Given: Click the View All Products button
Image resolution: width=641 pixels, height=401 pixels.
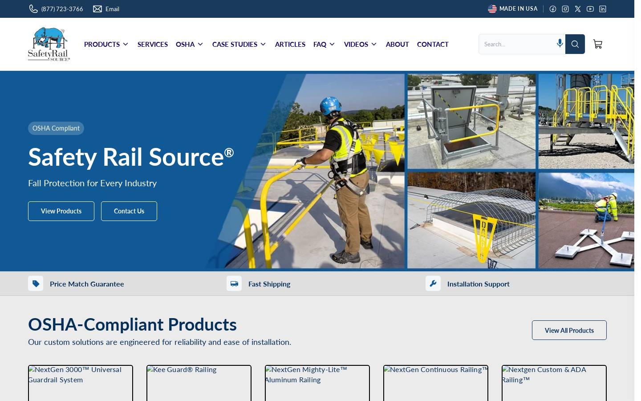Looking at the screenshot, I should tap(569, 330).
